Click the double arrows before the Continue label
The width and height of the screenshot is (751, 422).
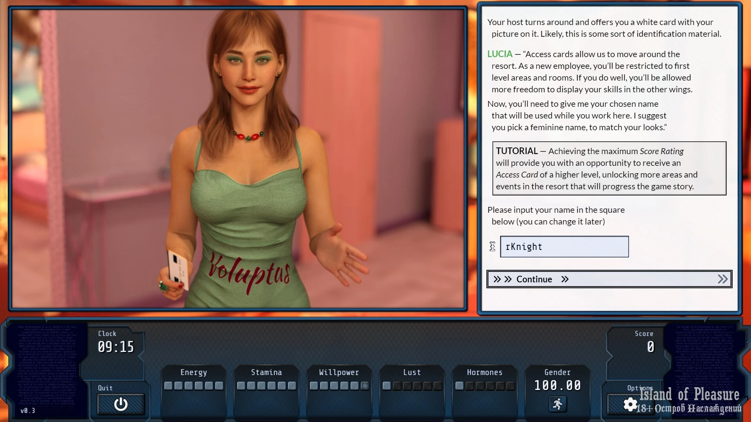502,279
